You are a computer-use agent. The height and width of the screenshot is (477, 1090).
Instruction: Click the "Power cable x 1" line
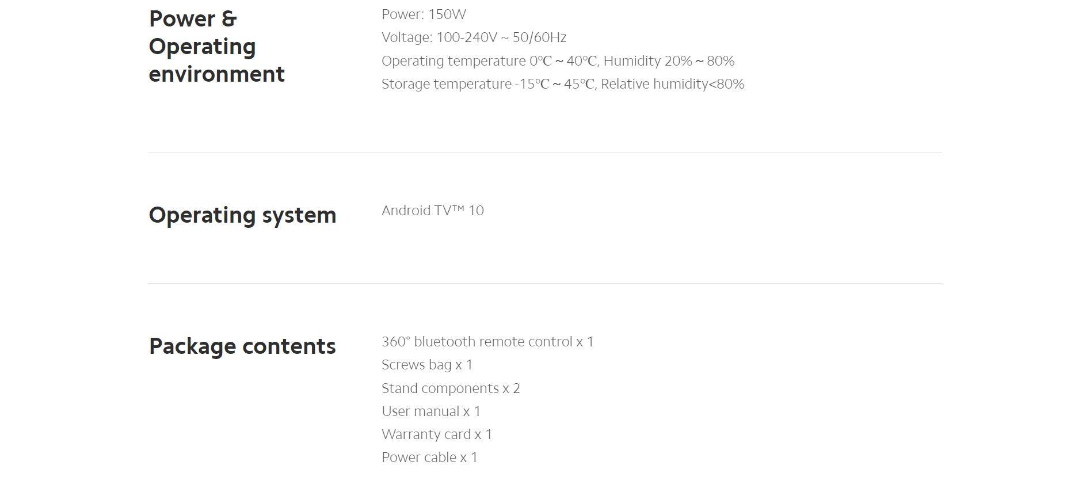coord(429,457)
